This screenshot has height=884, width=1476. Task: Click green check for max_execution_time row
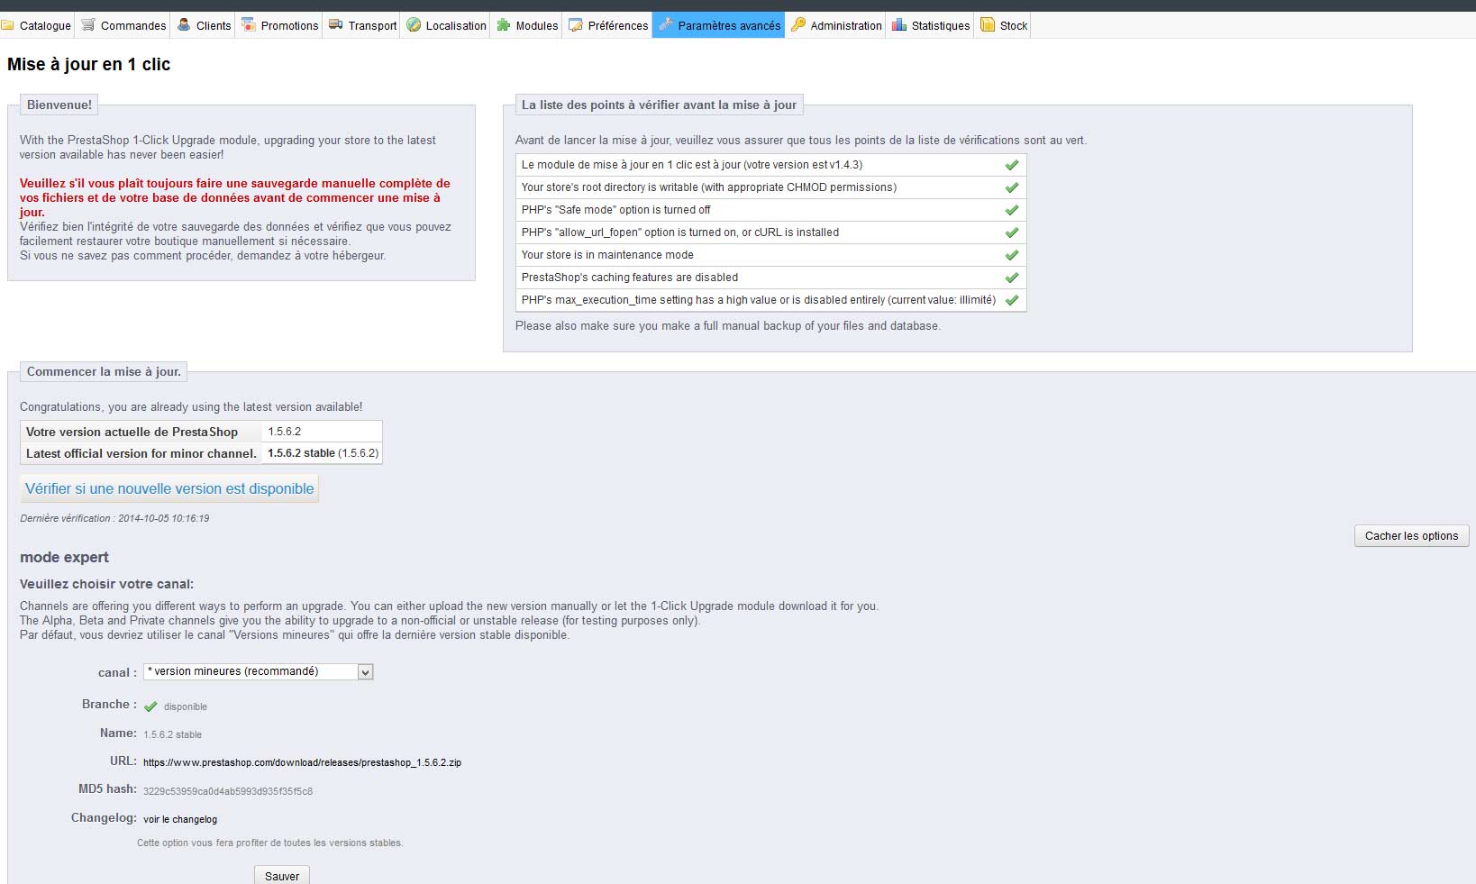1012,300
